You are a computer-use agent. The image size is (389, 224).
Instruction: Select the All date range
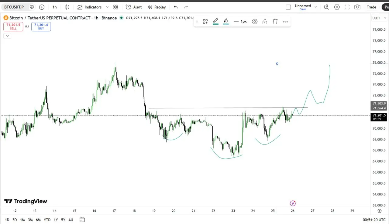71,220
